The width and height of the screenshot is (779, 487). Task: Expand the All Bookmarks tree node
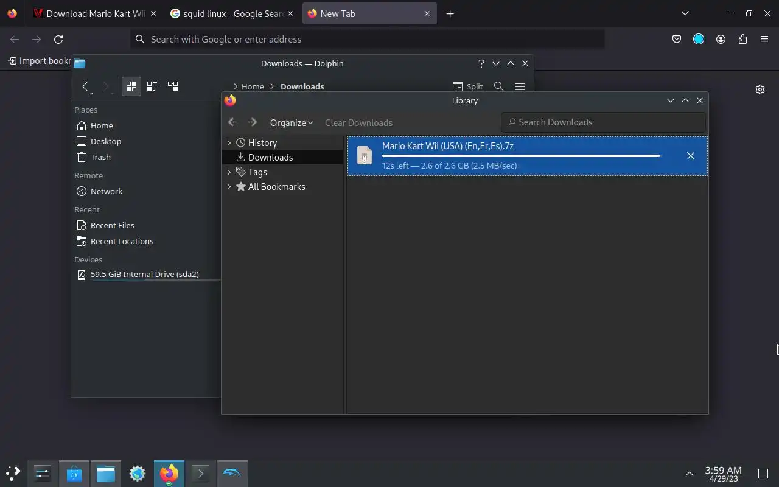[229, 186]
